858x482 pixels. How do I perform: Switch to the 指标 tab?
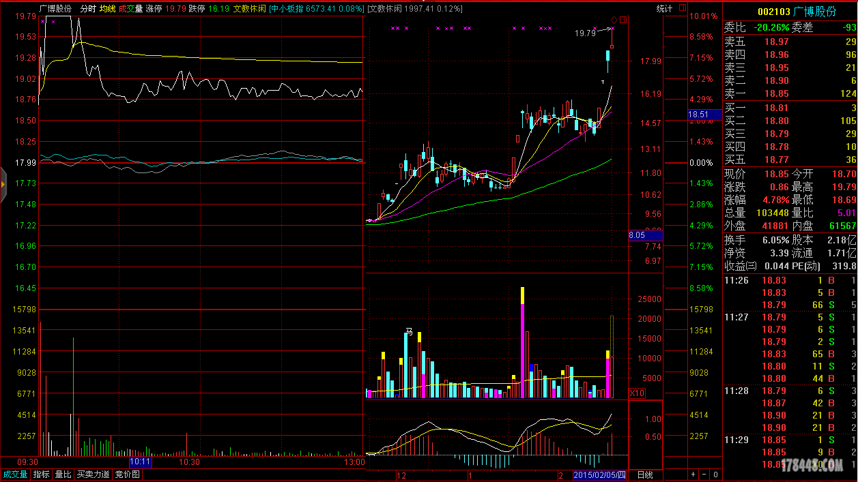pos(41,475)
